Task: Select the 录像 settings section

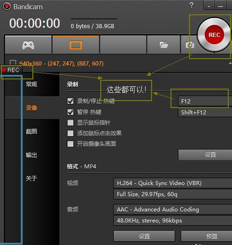Action: [32, 108]
